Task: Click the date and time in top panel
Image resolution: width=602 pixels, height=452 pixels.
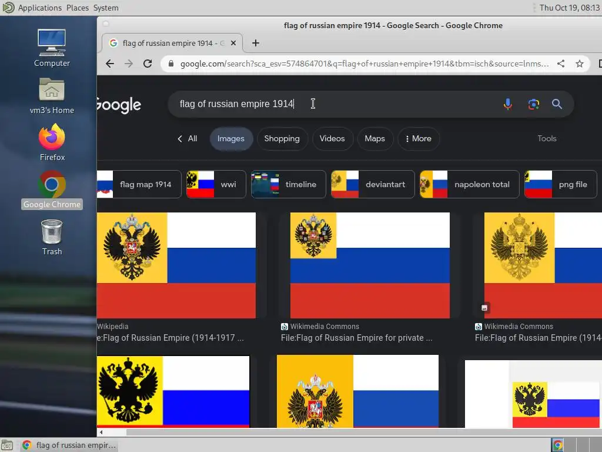Action: 570,8
